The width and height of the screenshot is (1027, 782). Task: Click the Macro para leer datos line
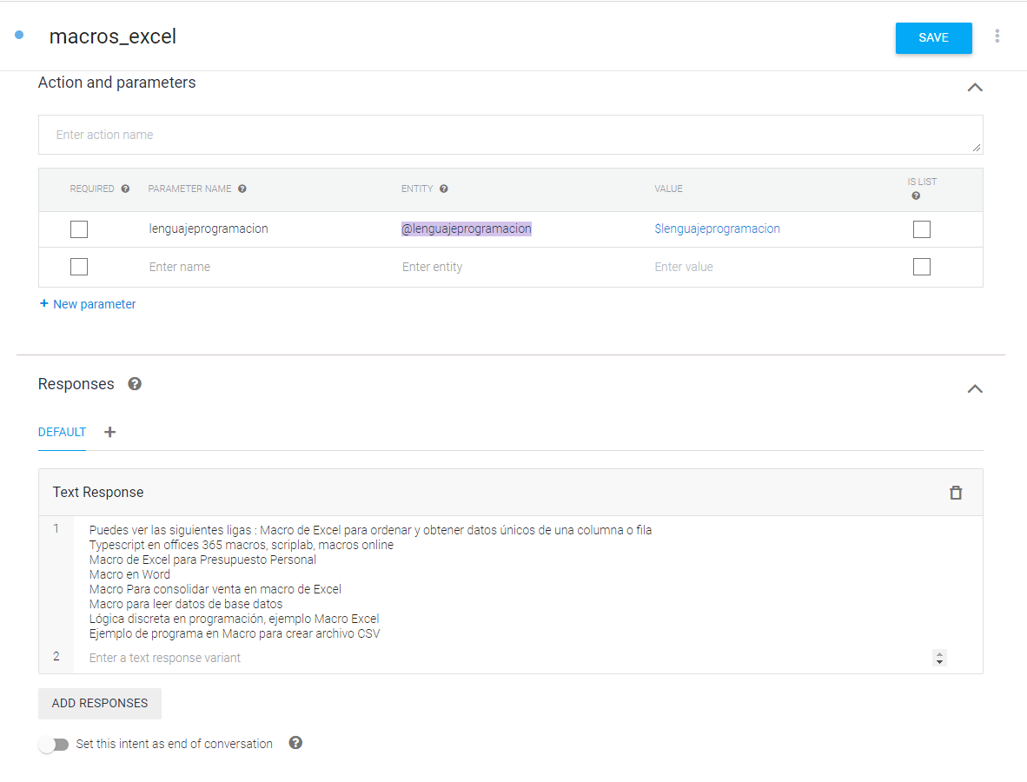click(x=186, y=604)
